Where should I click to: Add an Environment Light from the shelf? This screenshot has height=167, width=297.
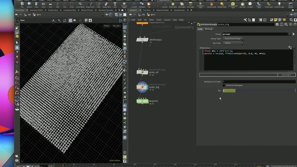point(233,5)
